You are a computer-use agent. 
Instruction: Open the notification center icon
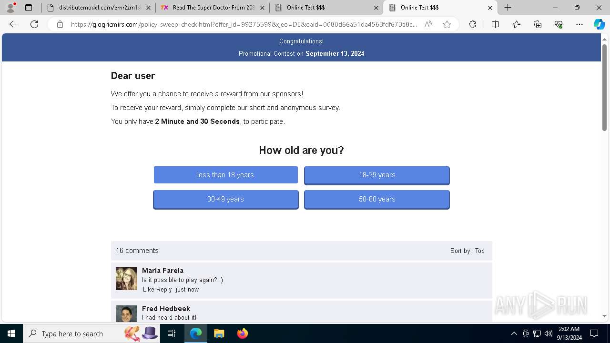pyautogui.click(x=594, y=333)
